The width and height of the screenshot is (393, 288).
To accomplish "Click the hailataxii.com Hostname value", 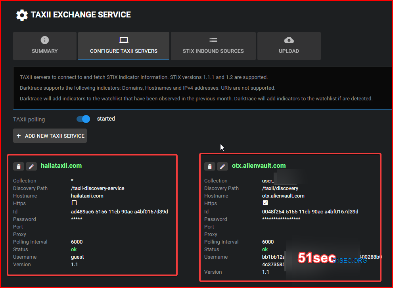I will click(x=87, y=196).
